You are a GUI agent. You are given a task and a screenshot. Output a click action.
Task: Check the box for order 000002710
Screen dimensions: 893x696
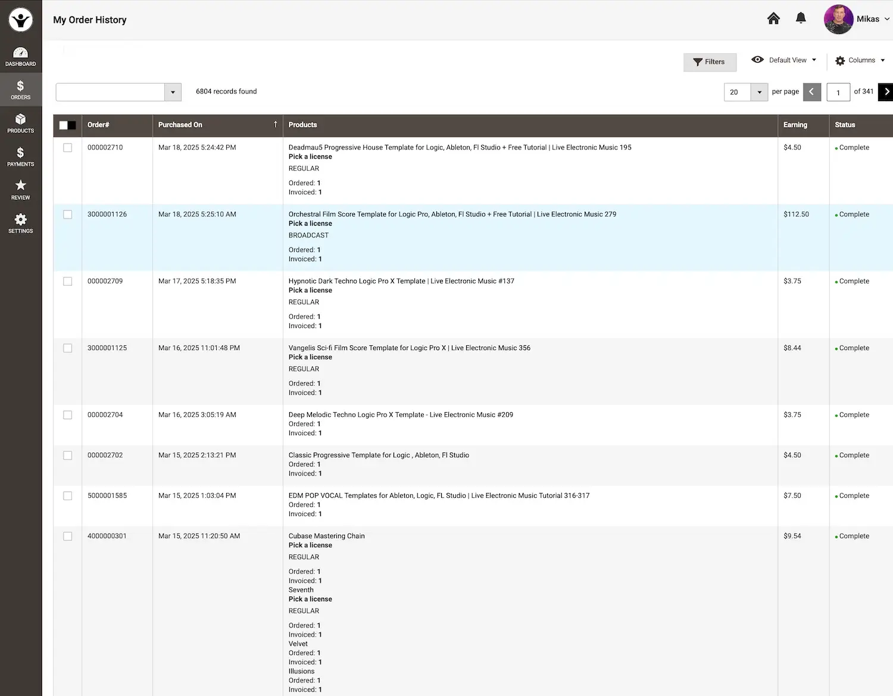pos(68,148)
